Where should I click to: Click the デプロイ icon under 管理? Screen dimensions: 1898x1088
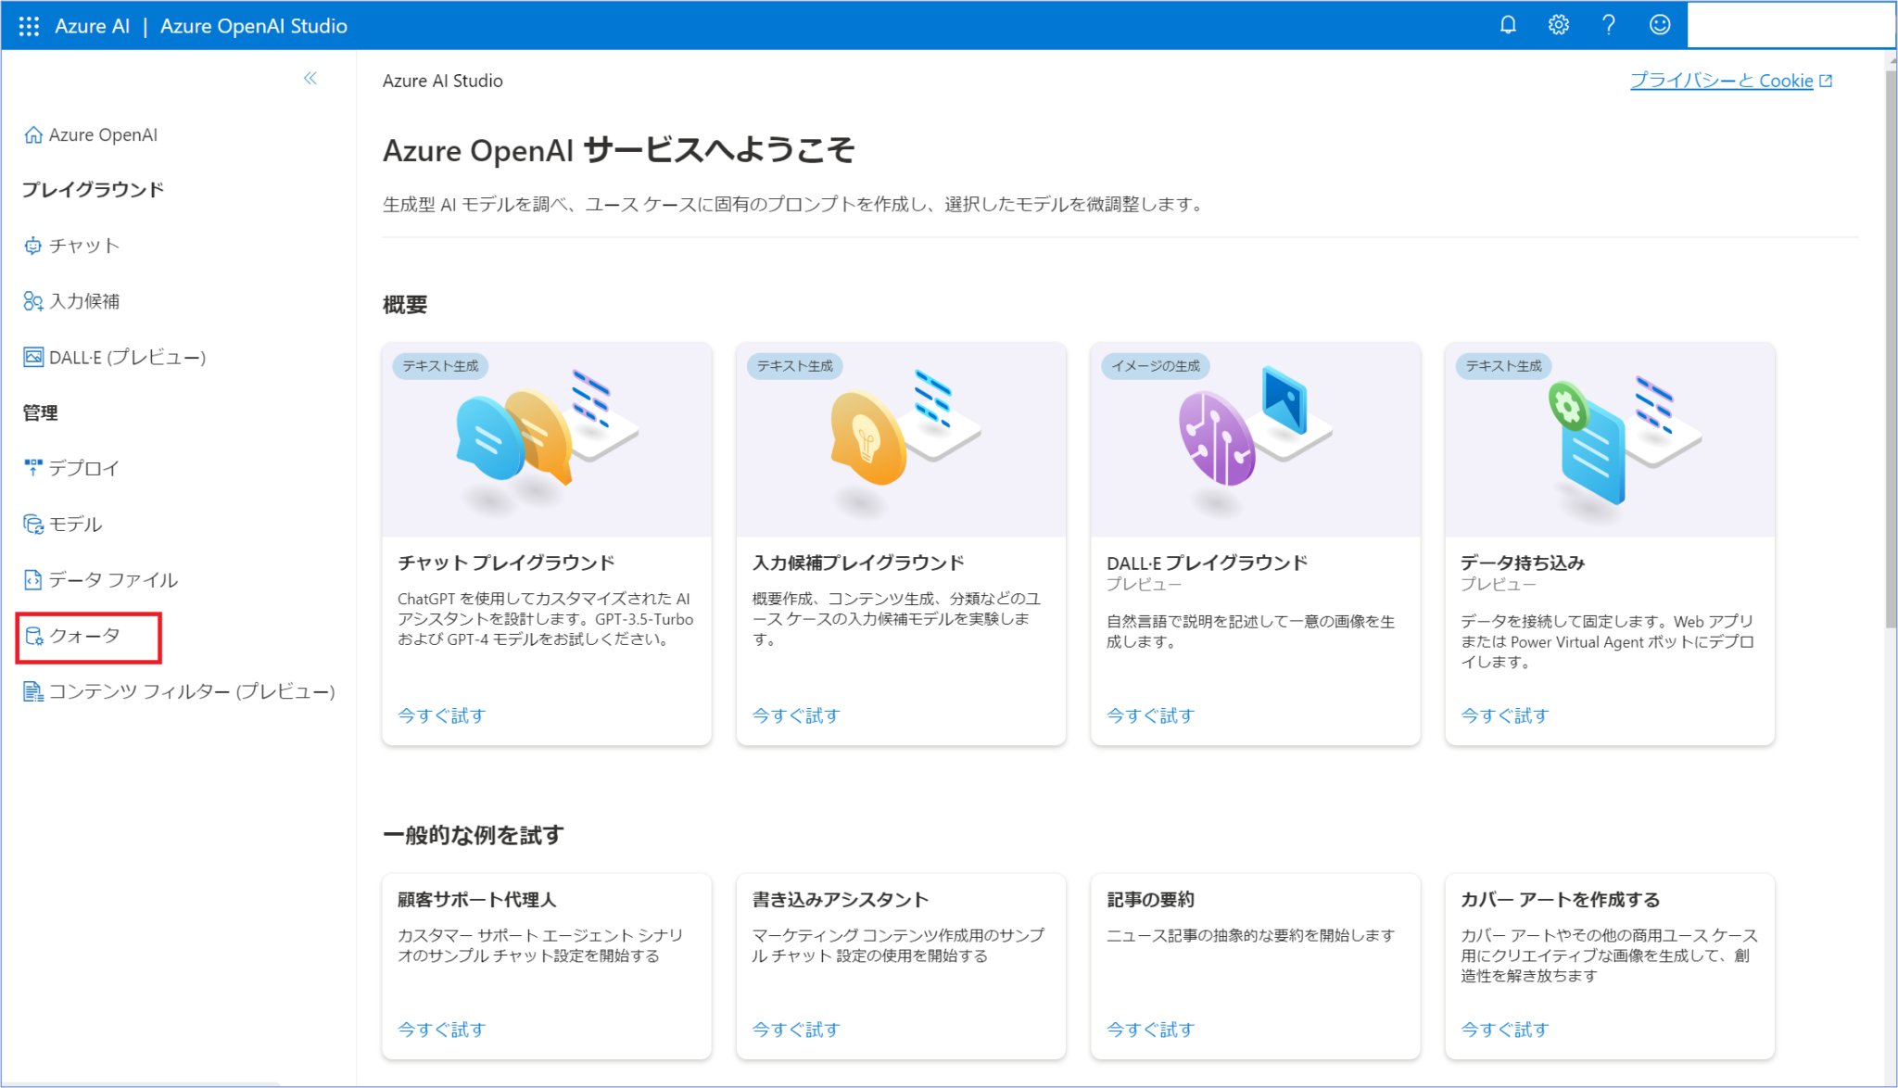pos(33,468)
